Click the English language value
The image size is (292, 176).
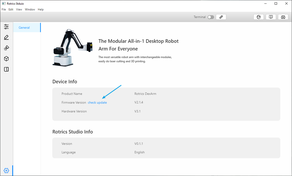point(139,152)
